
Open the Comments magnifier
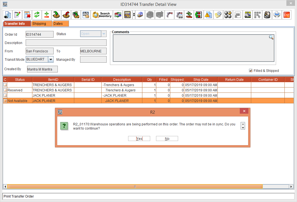[271, 37]
